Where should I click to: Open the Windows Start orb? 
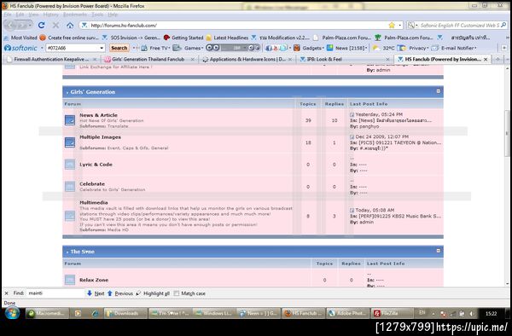pyautogui.click(x=13, y=313)
